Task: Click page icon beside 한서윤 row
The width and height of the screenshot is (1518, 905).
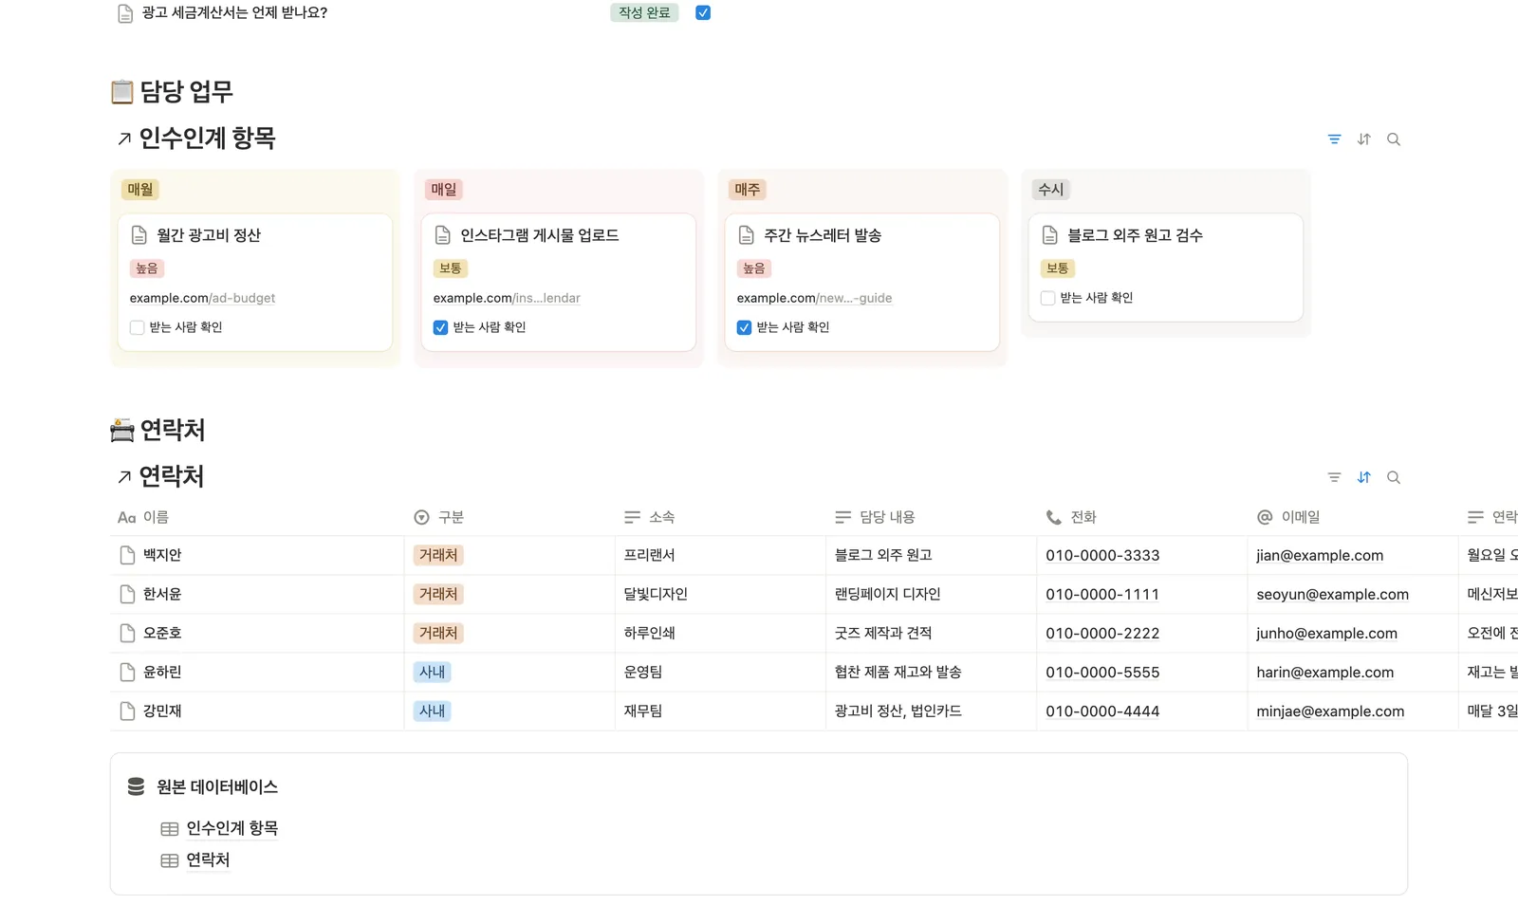Action: 127,594
